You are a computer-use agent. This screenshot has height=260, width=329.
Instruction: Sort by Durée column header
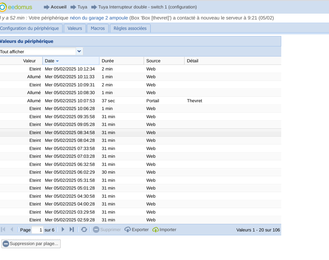tap(121, 61)
